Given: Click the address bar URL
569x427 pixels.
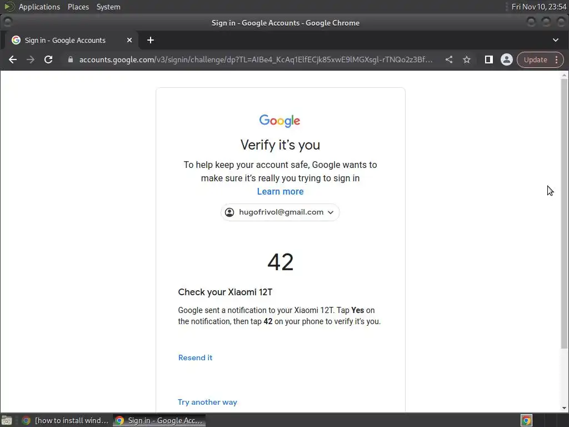Looking at the screenshot, I should [x=256, y=59].
